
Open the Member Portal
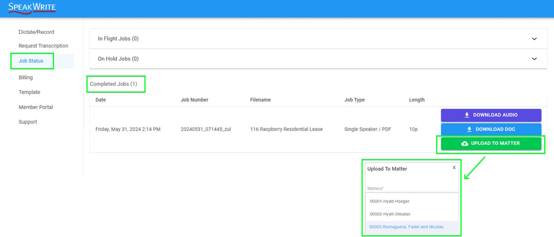pos(36,107)
